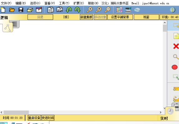Click the Copy icon in toolbar
The width and height of the screenshot is (179, 124).
51,10
